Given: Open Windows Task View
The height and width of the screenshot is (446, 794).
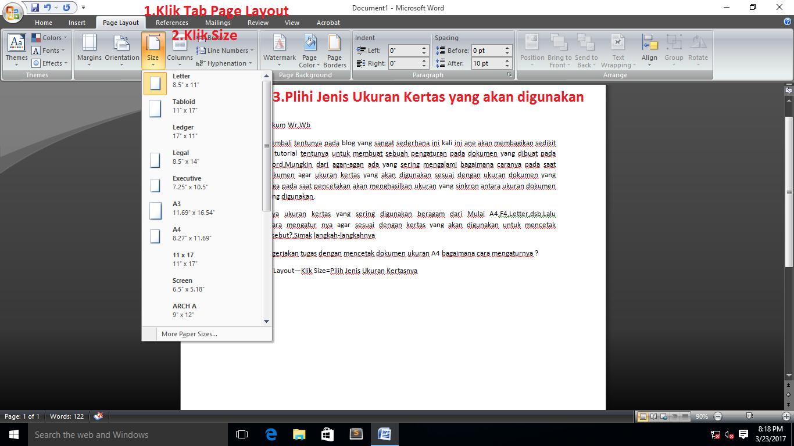Looking at the screenshot, I should coord(242,434).
